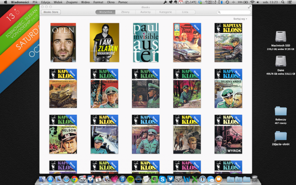Screen dimensions: 296x185
Task: Click the Time Machine menu bar icon
Action: tap(227, 2)
